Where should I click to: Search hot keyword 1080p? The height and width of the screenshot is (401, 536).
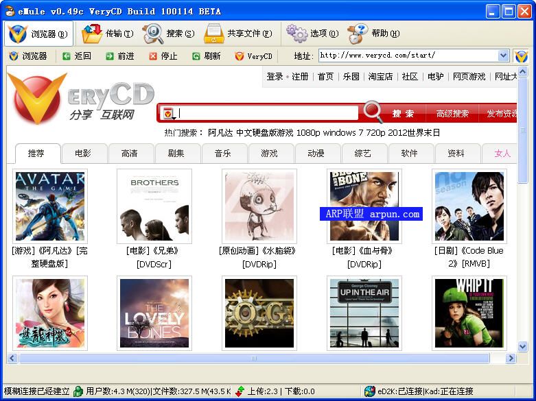pos(308,132)
